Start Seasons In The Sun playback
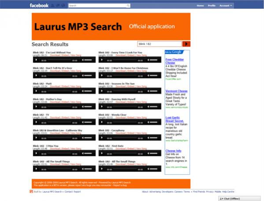 click(102, 91)
